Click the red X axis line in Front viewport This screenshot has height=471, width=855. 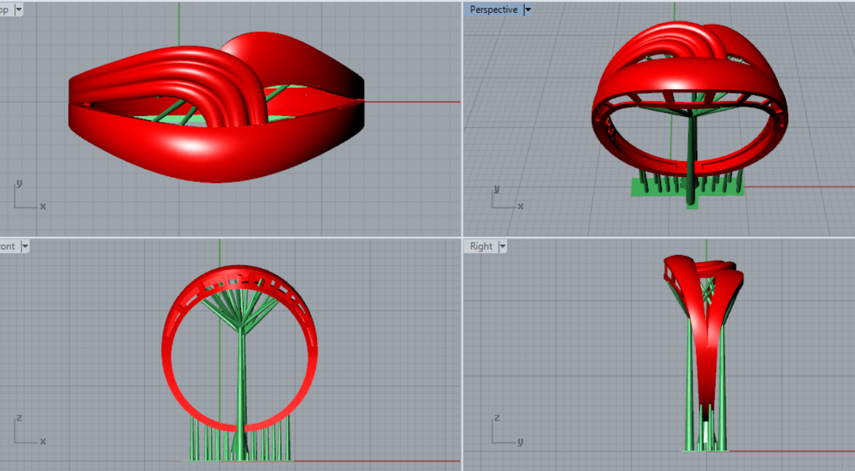pyautogui.click(x=379, y=461)
